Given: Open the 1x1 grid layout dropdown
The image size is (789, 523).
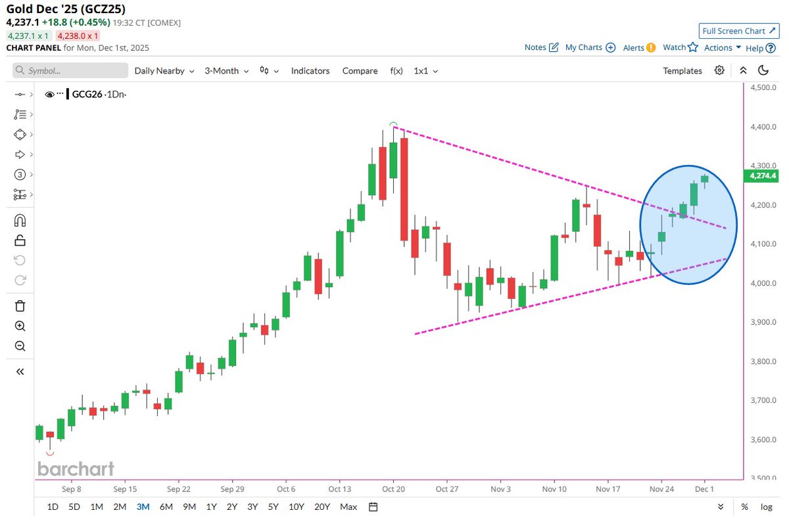Looking at the screenshot, I should click(425, 70).
